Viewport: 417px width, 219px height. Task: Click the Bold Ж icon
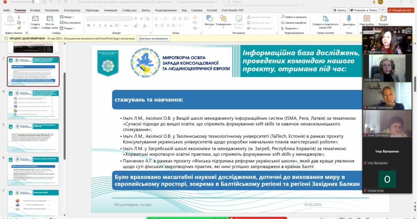pos(88,26)
